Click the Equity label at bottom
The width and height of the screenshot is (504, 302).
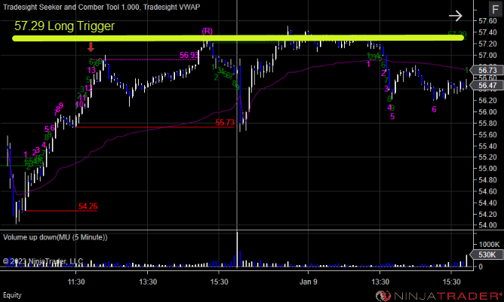click(x=12, y=295)
